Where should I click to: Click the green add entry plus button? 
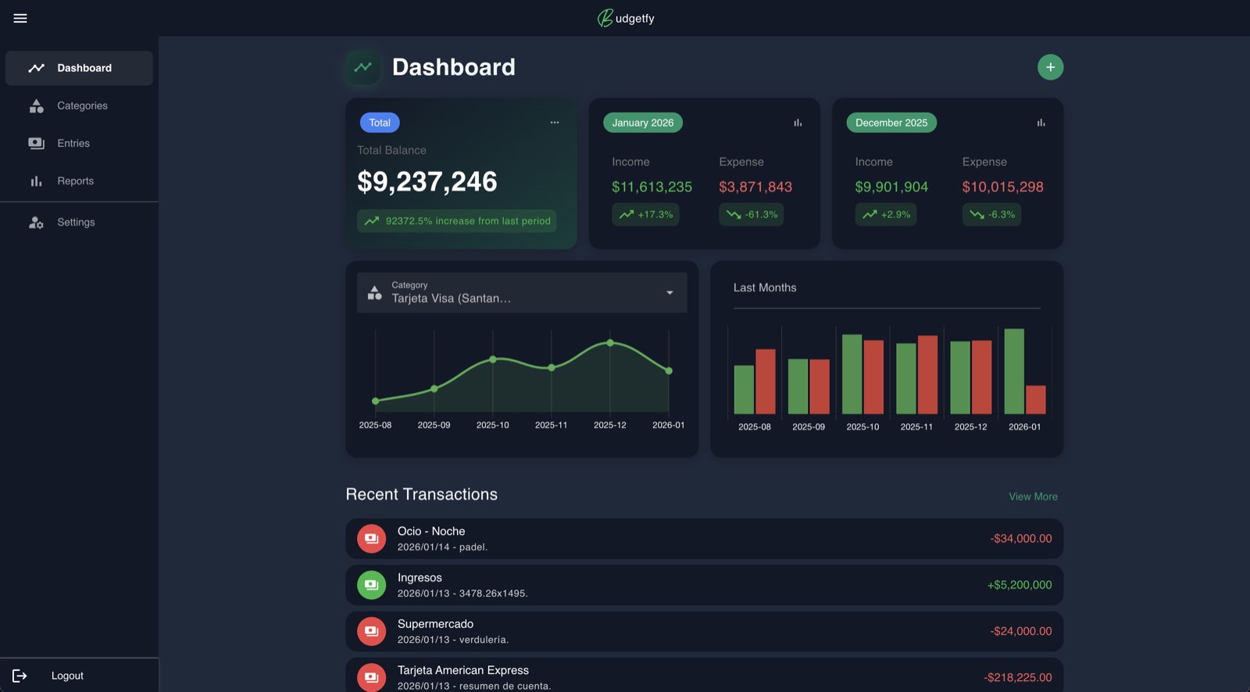pyautogui.click(x=1050, y=67)
